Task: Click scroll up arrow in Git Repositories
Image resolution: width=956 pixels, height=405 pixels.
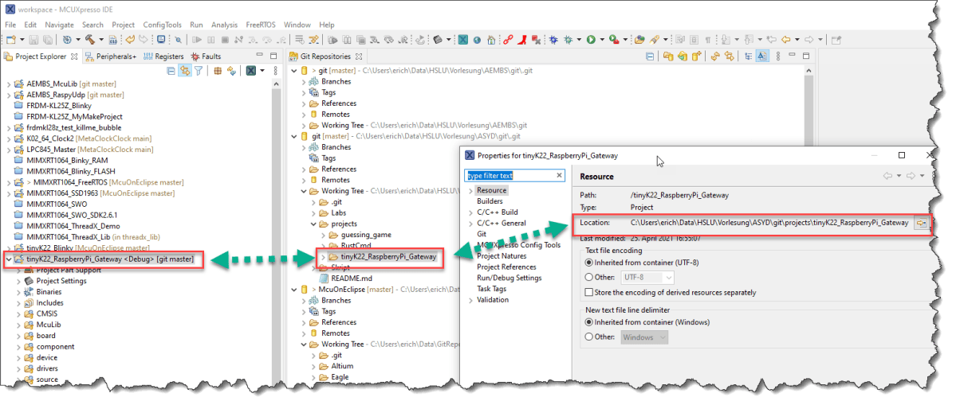Action: (808, 71)
